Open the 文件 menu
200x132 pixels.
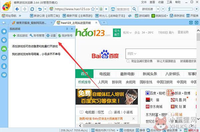pyautogui.click(x=144, y=2)
